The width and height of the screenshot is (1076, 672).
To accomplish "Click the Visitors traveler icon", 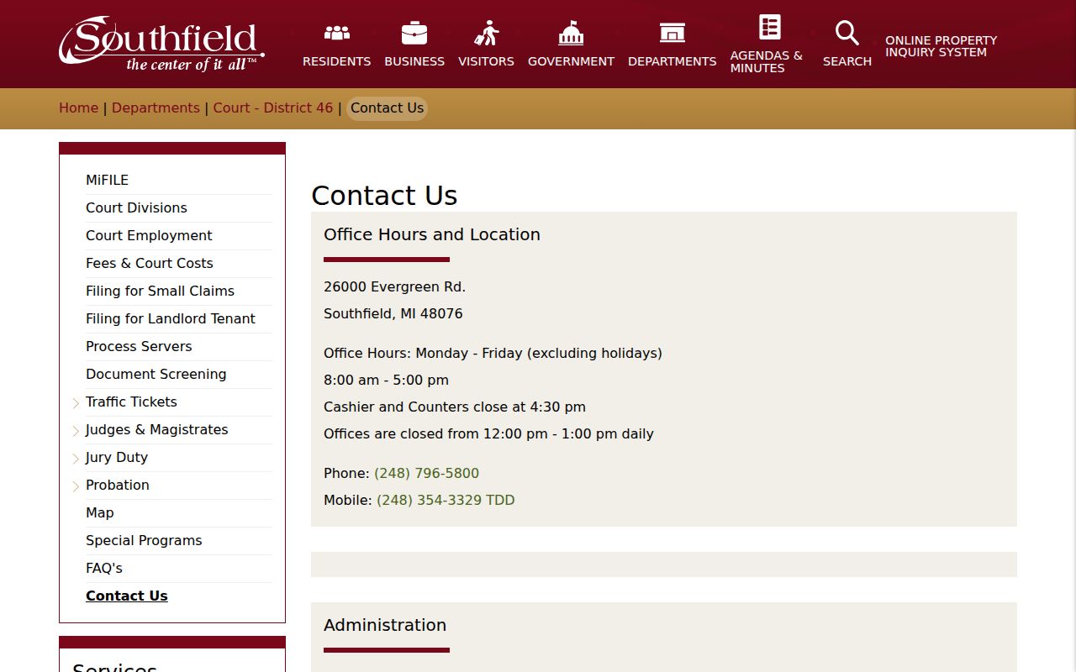I will pos(486,33).
